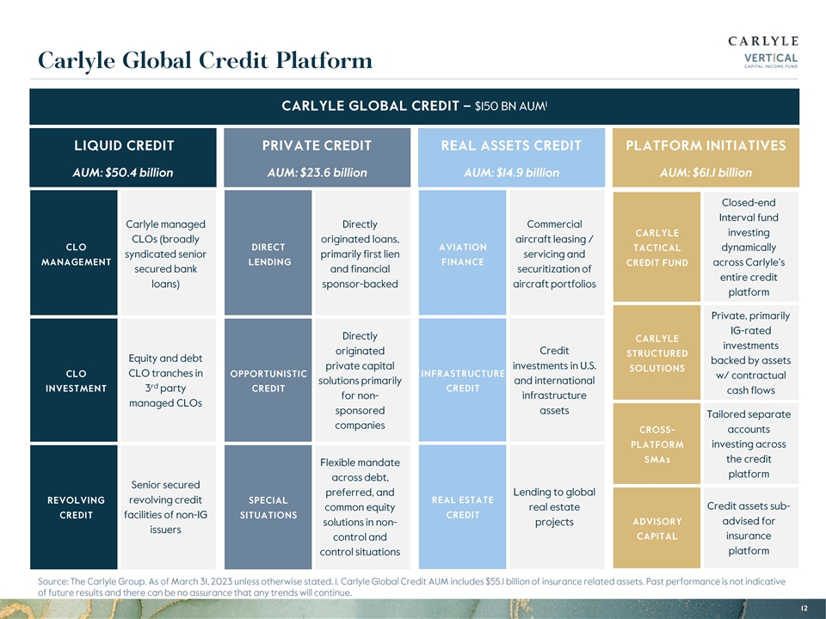Select the Carlyle Structured Solutions label
Image resolution: width=826 pixels, height=619 pixels.
tap(656, 352)
